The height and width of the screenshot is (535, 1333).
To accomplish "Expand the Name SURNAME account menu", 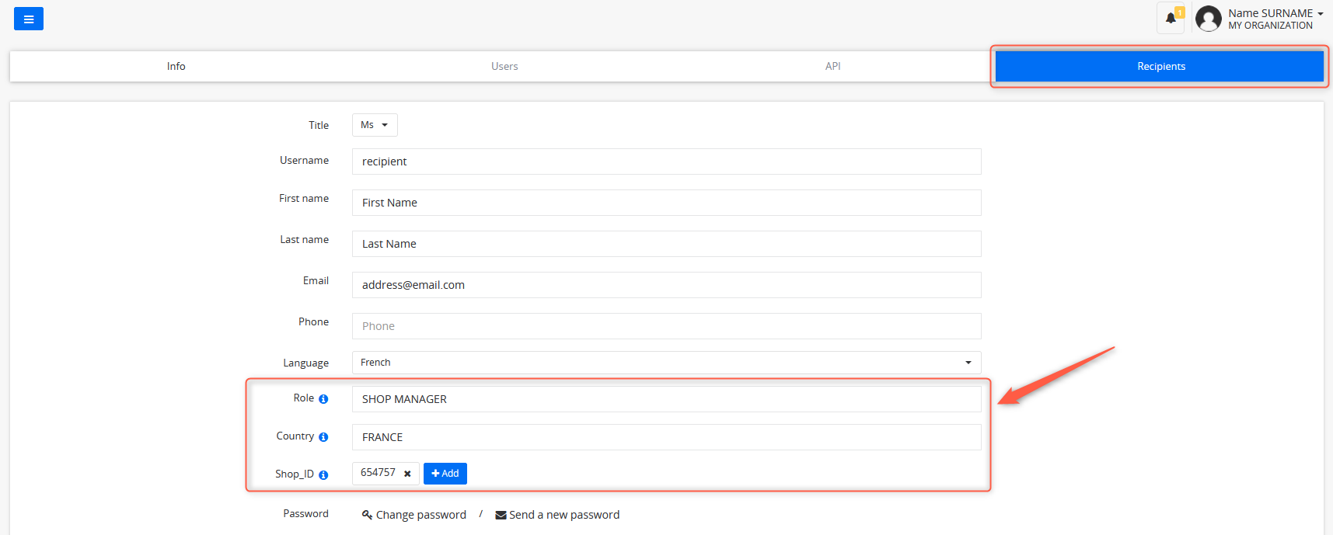I will coord(1275,13).
